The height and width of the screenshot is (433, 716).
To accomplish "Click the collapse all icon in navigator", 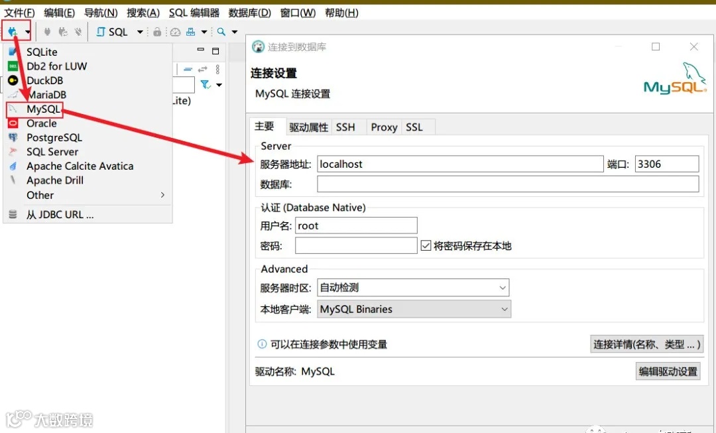I will [x=188, y=70].
